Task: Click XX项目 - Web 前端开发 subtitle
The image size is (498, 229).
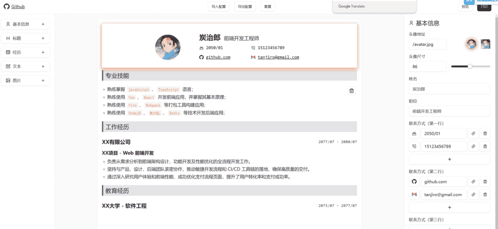Action: click(x=128, y=153)
